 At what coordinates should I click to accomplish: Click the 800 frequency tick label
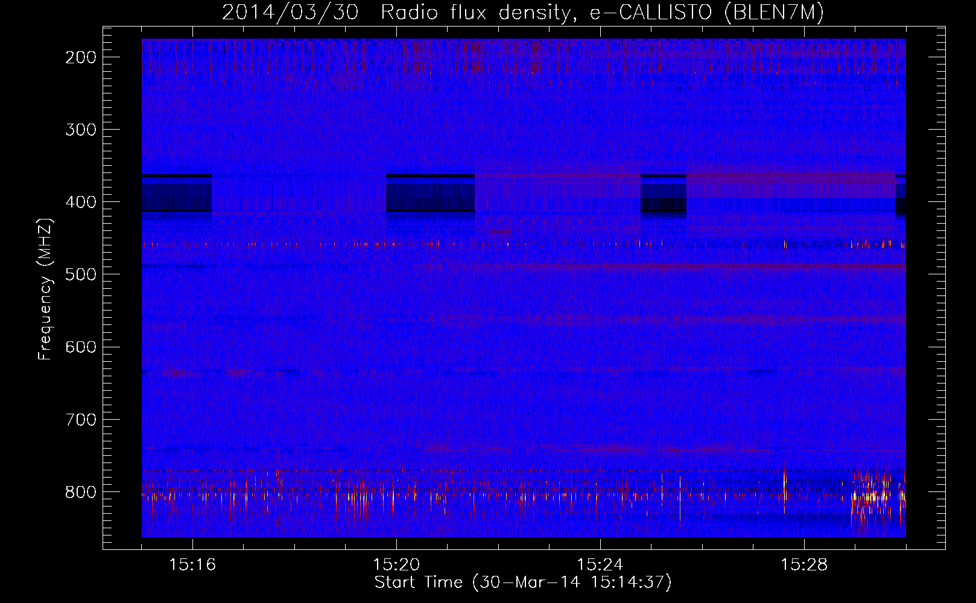(80, 492)
